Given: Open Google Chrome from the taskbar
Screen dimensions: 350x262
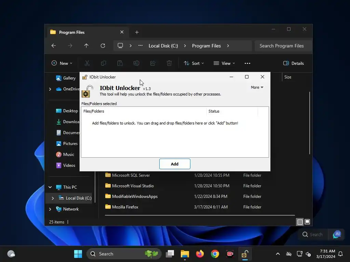Looking at the screenshot, I should tap(215, 254).
